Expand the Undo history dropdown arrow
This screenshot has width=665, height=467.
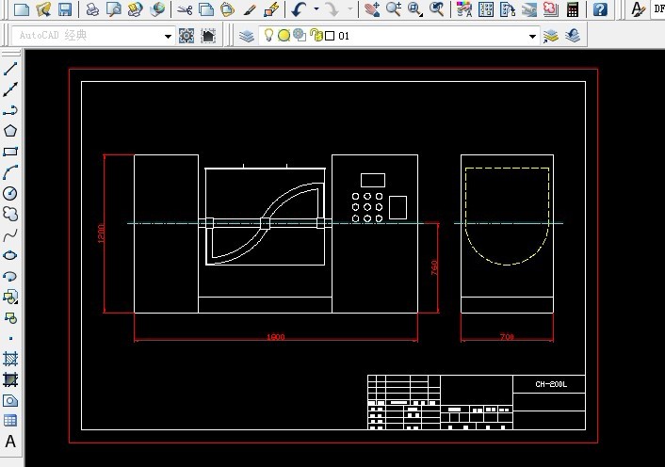tap(316, 9)
